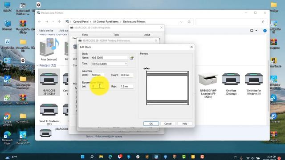Click Control Panel in address breadcrumb
The image size is (285, 160).
tap(81, 22)
